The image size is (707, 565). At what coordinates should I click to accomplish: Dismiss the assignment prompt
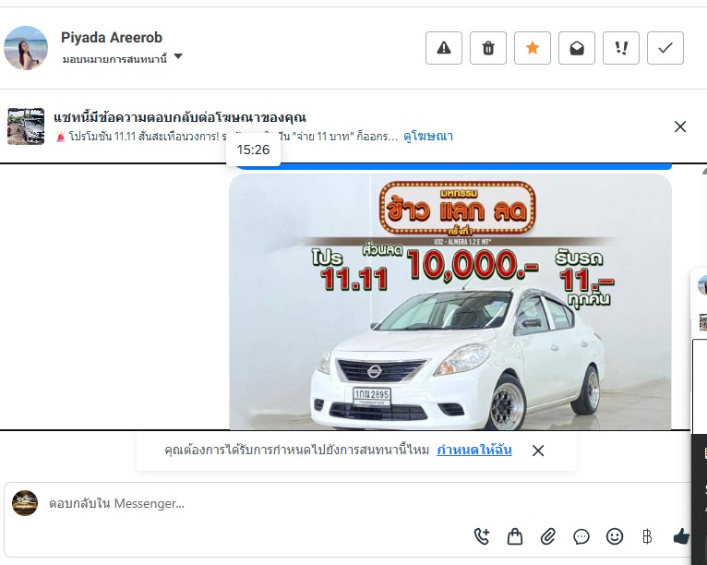coord(538,451)
